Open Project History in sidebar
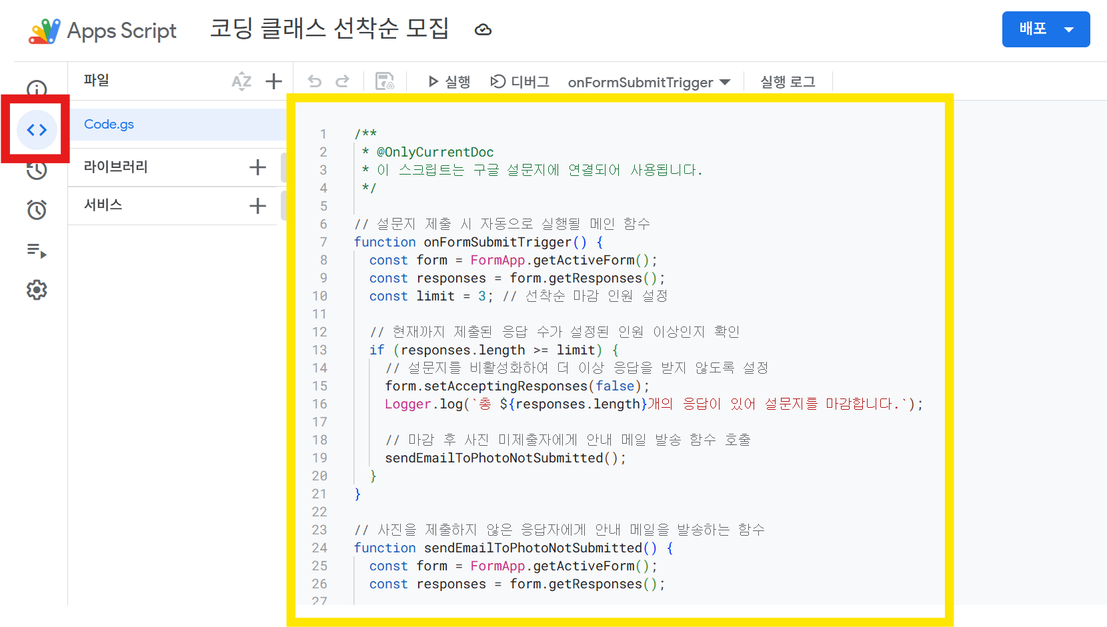 (37, 170)
